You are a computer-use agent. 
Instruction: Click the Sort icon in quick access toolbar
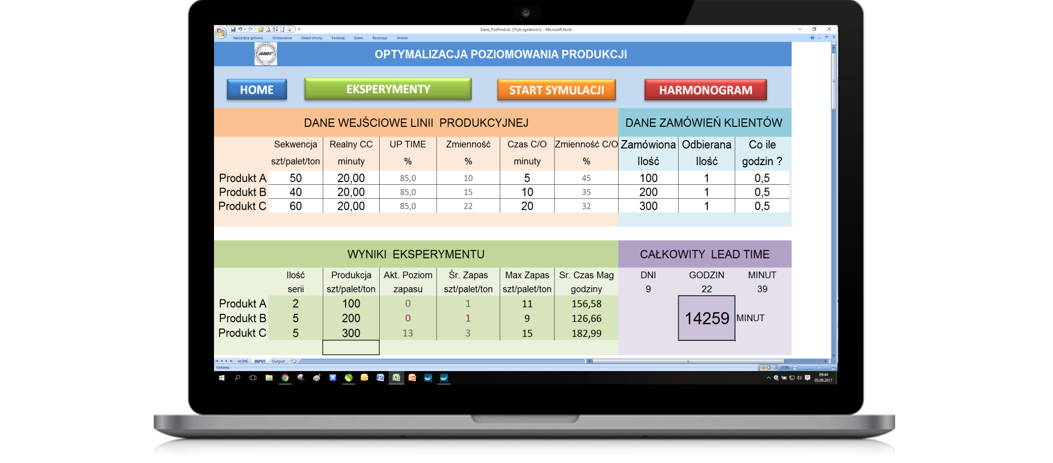click(x=276, y=29)
